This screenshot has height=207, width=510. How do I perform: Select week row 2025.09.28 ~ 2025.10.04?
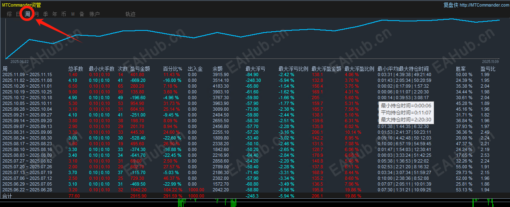[255, 109]
